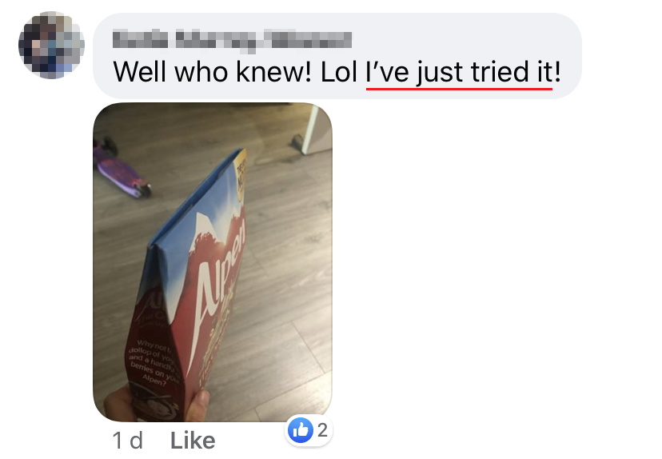Screen dimensions: 662x459
Task: Click the serving suggestion text on box side
Action: [x=152, y=360]
